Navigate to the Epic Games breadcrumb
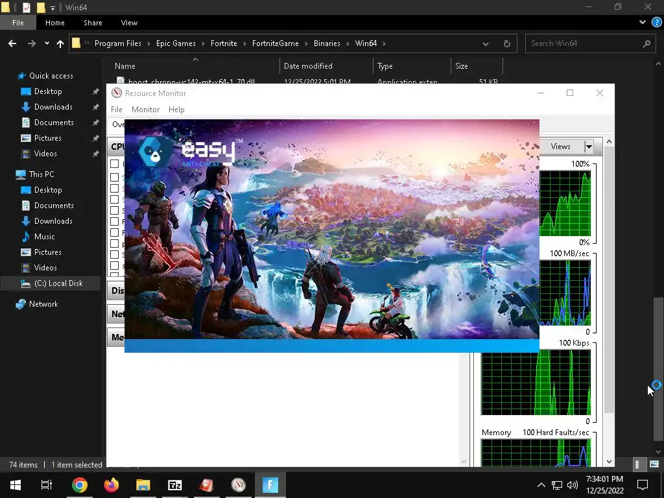 click(x=176, y=43)
